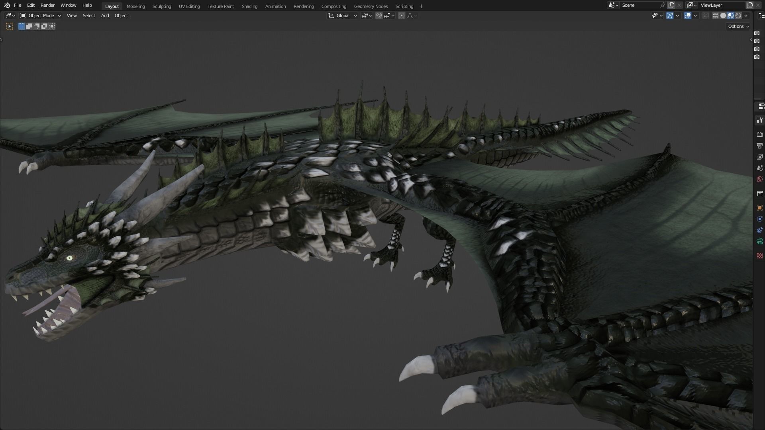Choose the Intersect selection mode icon

pyautogui.click(x=52, y=26)
